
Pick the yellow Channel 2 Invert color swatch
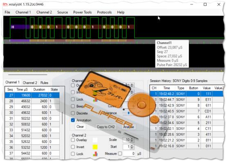point(95,147)
